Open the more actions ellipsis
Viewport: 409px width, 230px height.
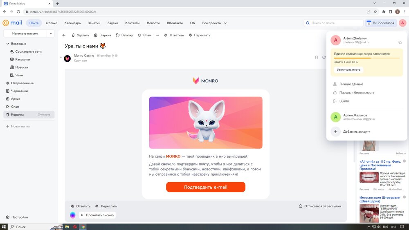tap(157, 35)
